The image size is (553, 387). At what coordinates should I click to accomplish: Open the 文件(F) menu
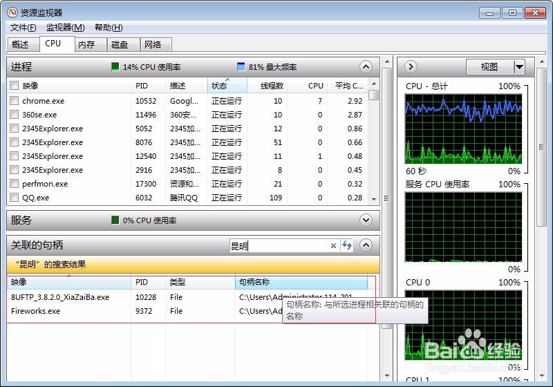click(x=24, y=28)
